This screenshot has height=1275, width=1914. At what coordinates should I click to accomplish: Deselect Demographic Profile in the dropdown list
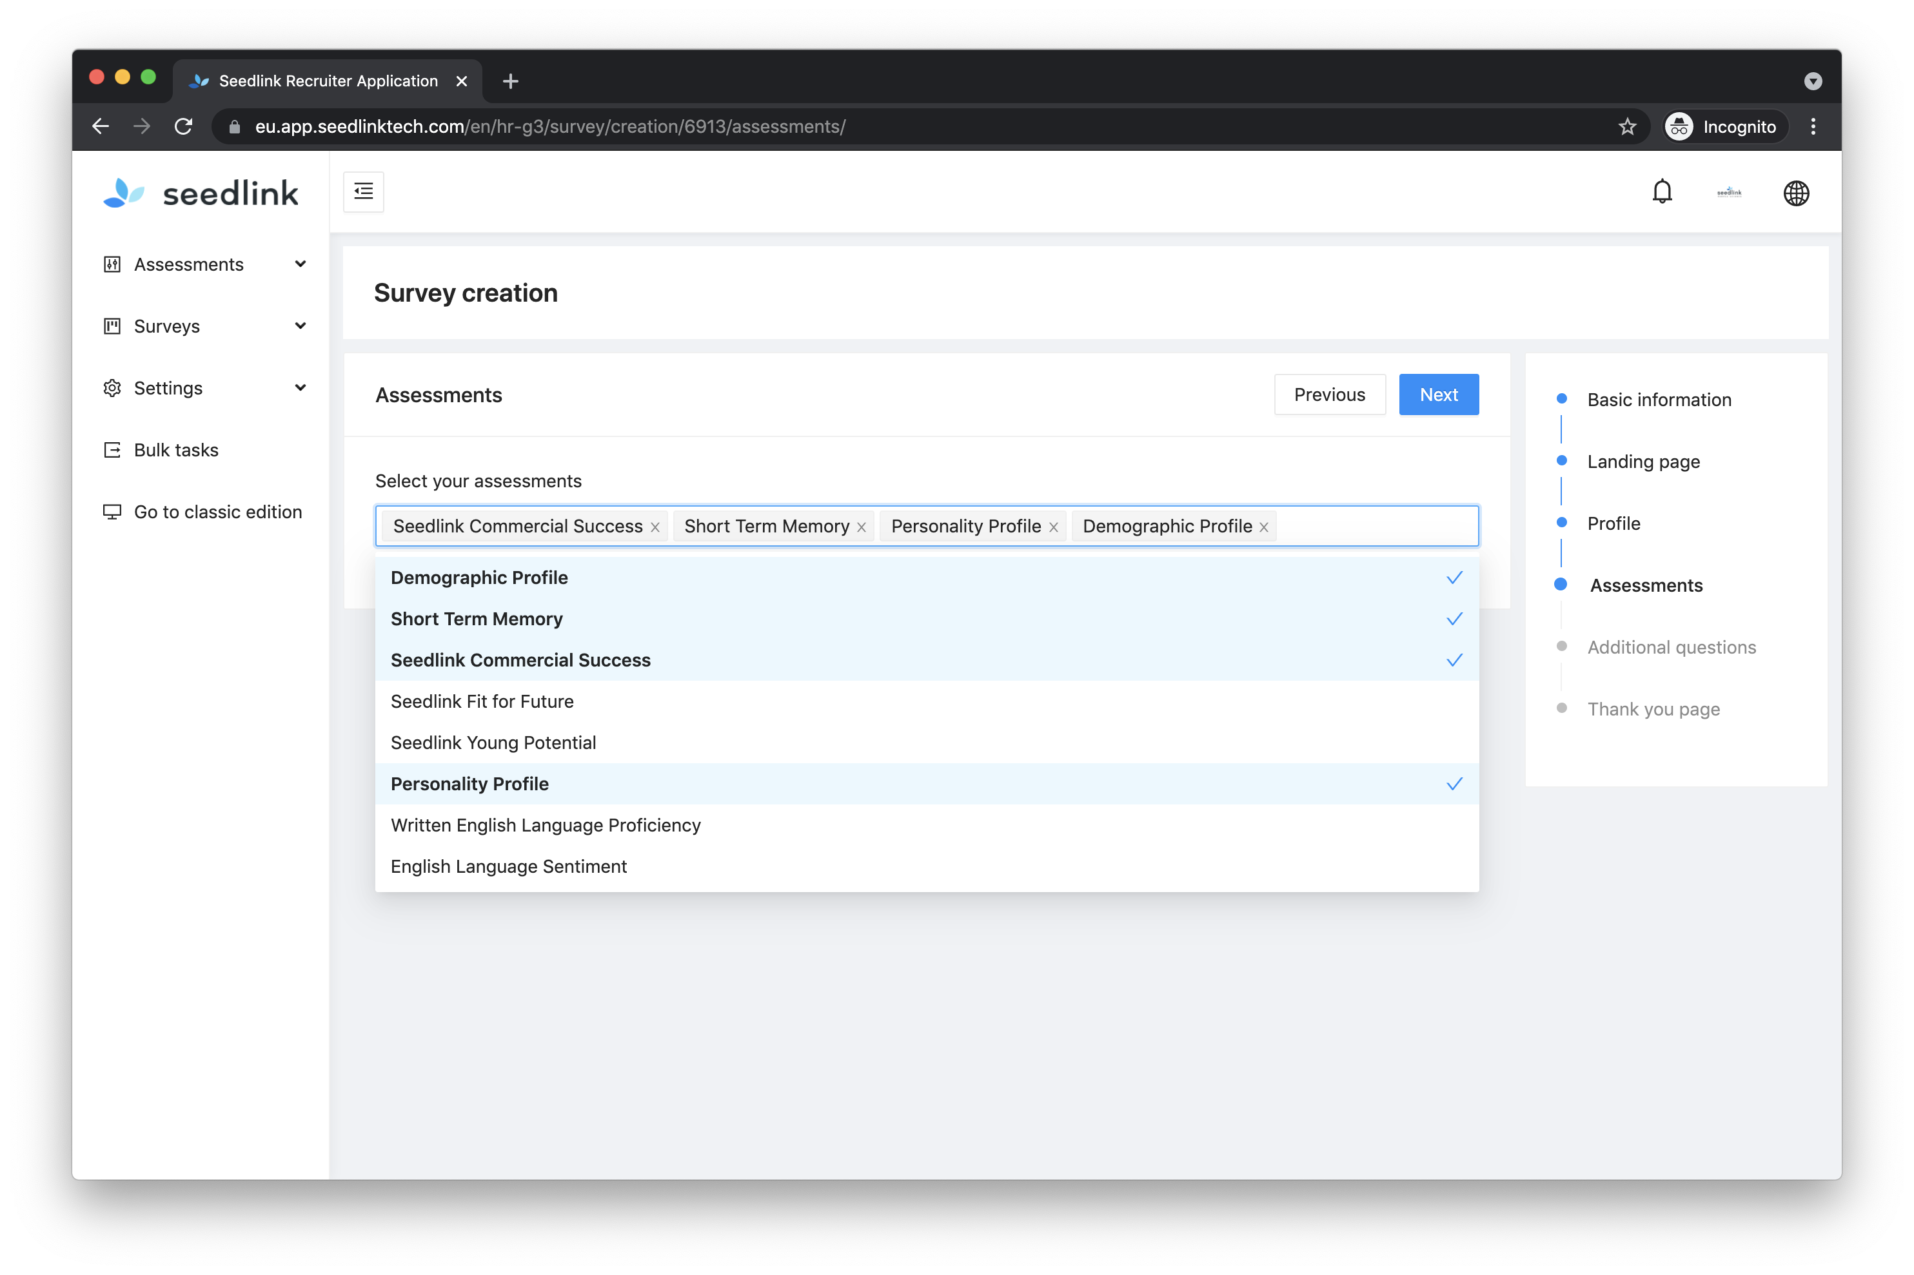pyautogui.click(x=927, y=578)
